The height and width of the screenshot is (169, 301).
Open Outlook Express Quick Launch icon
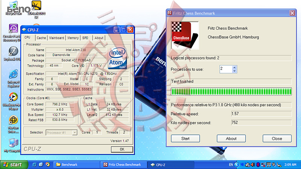41,164
